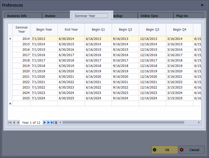Open the Backup tab
The image size is (209, 158).
point(124,16)
